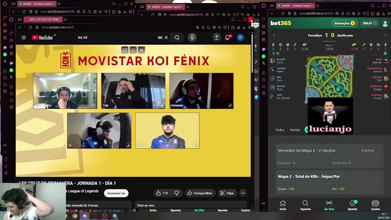Search tabs in top-left Opera window
391x220 pixels.
click(x=114, y=4)
